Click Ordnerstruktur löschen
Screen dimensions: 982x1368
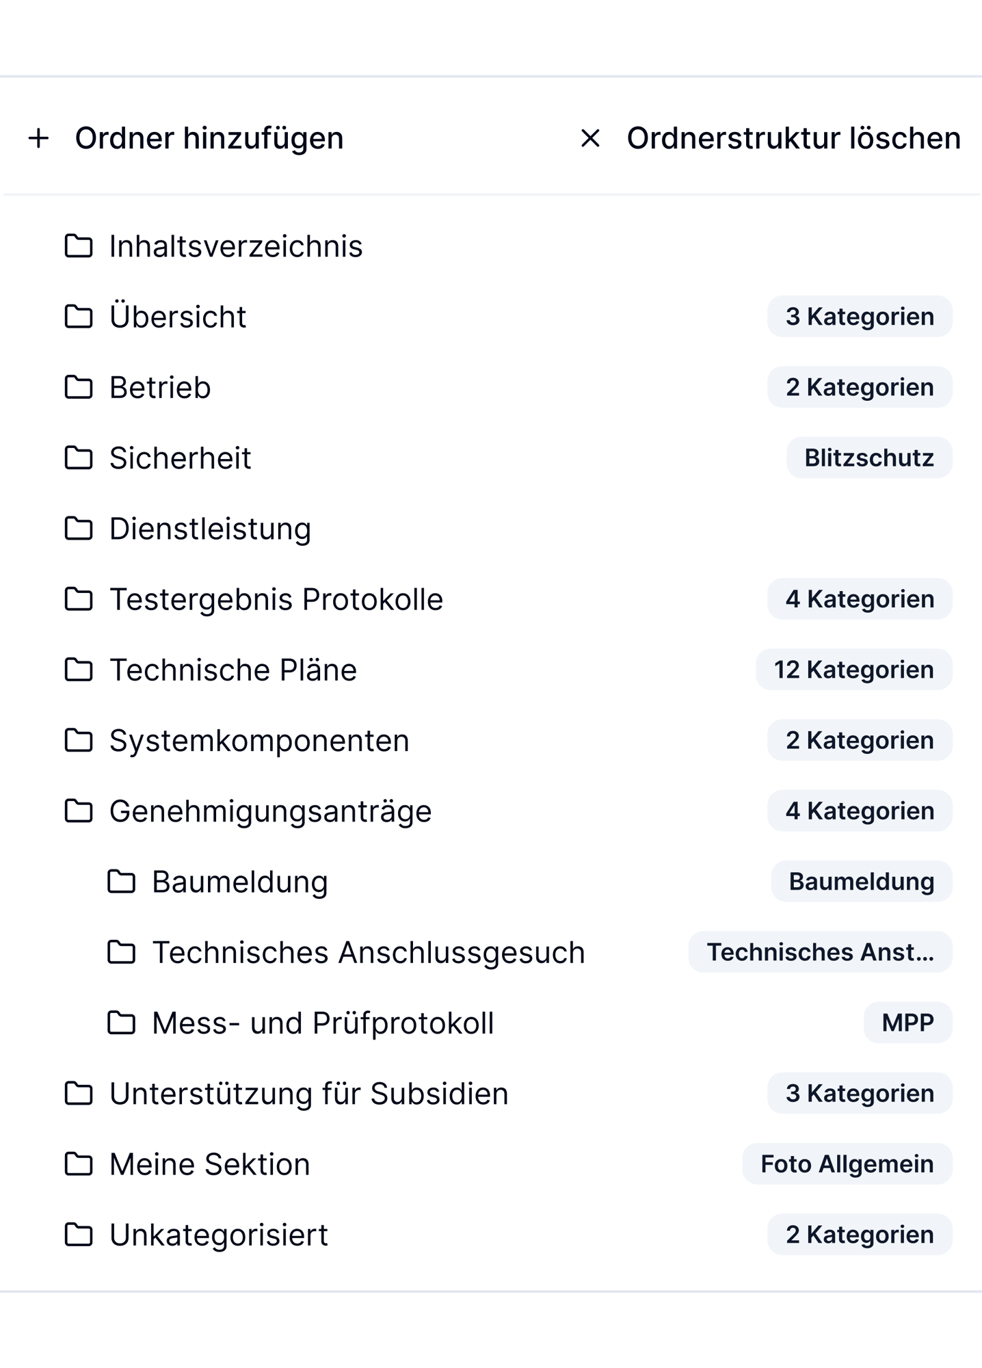(x=770, y=138)
